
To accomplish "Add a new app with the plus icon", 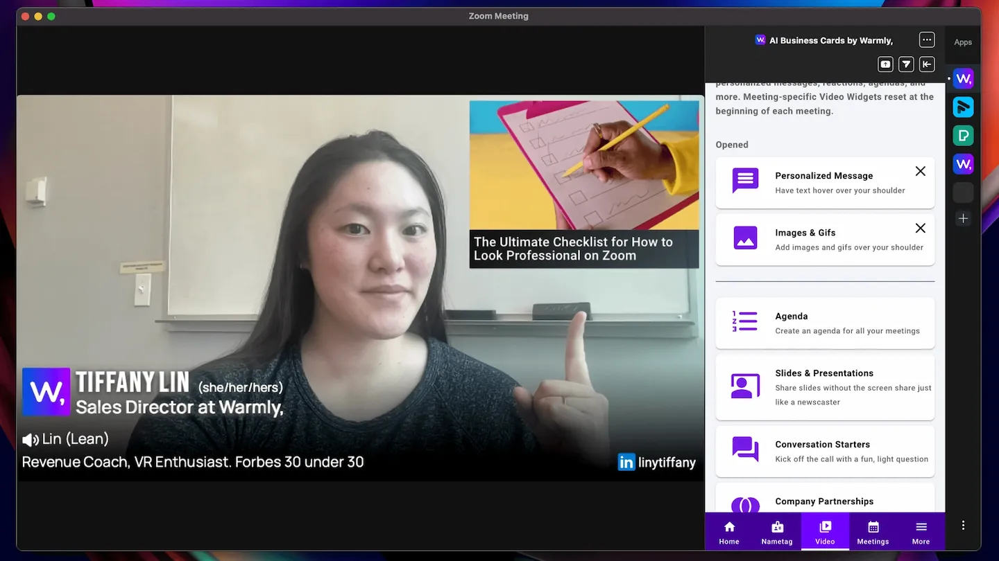I will [963, 218].
